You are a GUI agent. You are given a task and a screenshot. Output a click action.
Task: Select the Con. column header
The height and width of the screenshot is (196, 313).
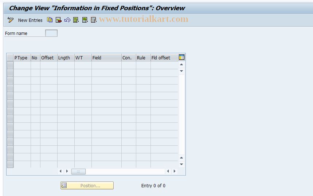pos(129,58)
